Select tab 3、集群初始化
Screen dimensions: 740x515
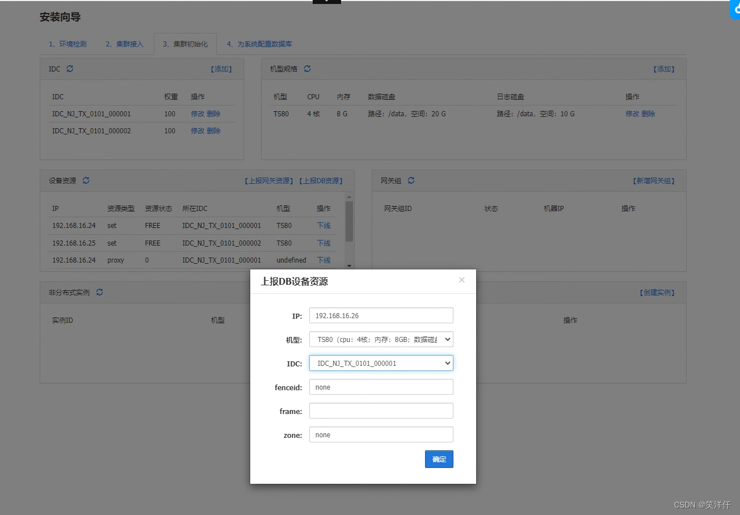[186, 44]
